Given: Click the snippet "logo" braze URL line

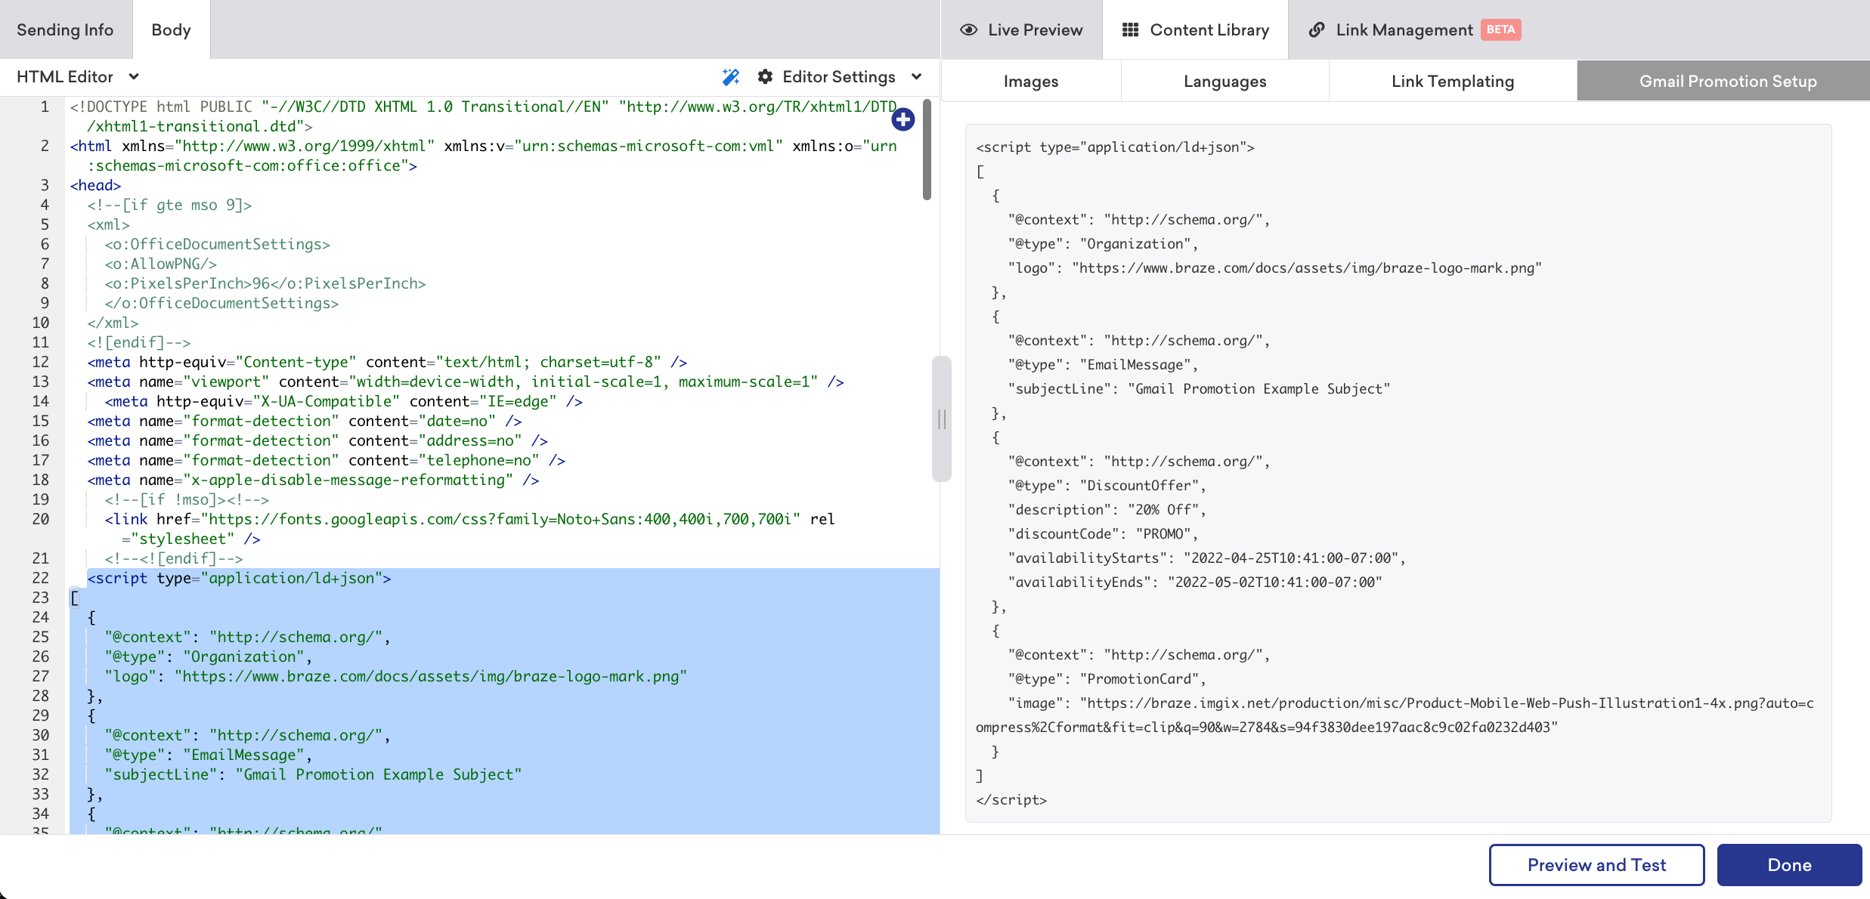Looking at the screenshot, I should tap(1275, 268).
